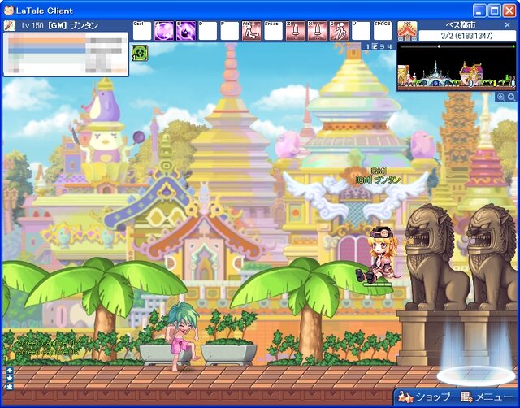Trigger the running dash skill in slot C
The image size is (520, 408).
(x=339, y=31)
